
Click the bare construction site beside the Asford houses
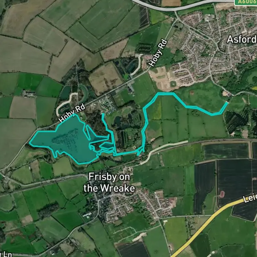[160, 79]
